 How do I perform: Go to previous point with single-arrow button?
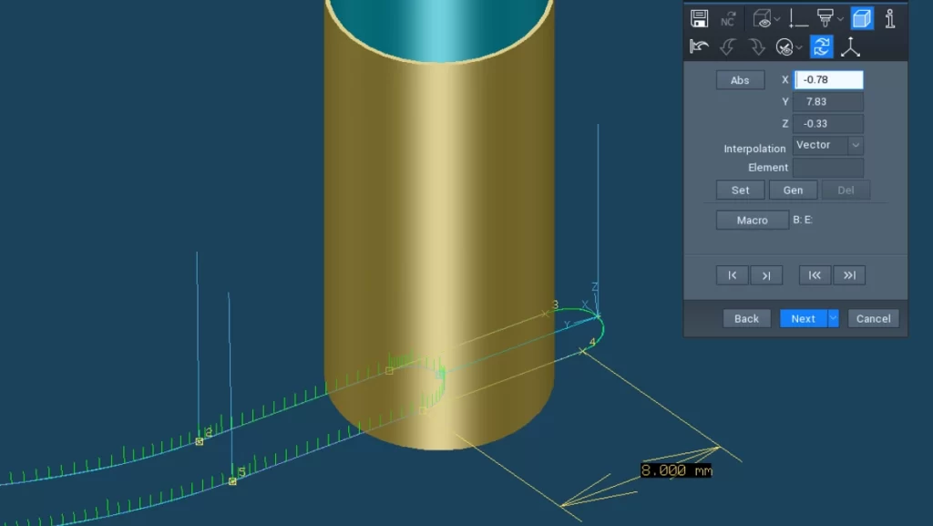click(732, 275)
